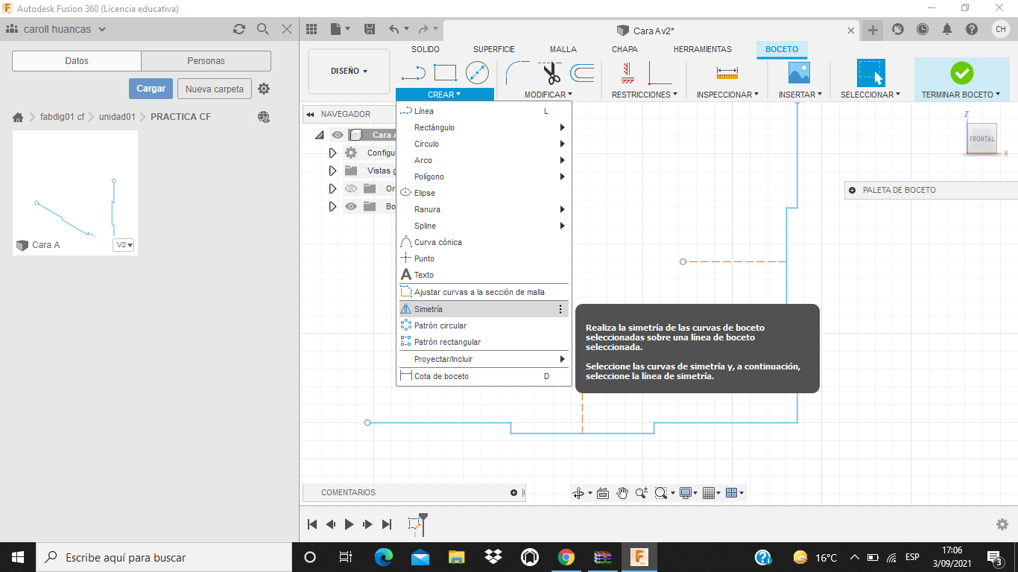Open the DISEÑO workspace dropdown
The width and height of the screenshot is (1018, 572).
[349, 71]
